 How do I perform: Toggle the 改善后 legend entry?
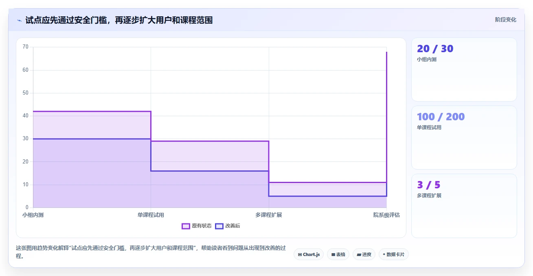(228, 226)
